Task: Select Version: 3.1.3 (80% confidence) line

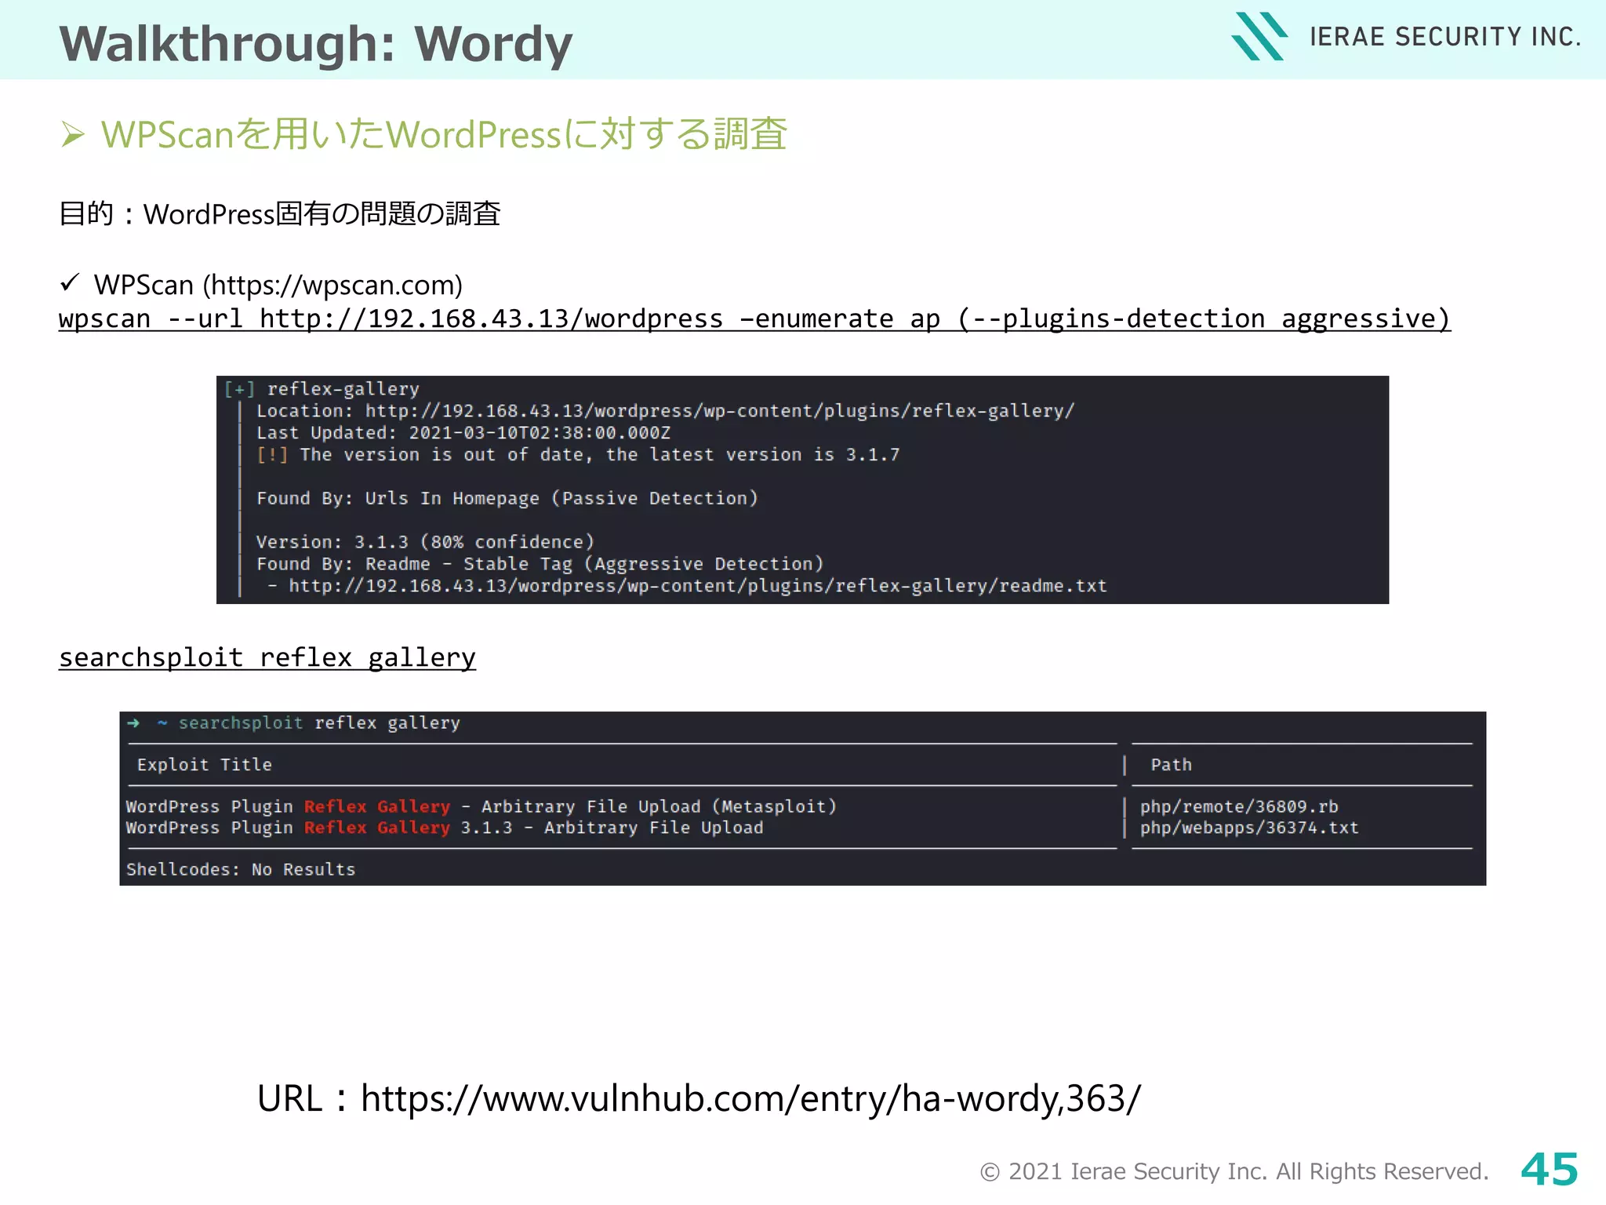Action: 425,542
